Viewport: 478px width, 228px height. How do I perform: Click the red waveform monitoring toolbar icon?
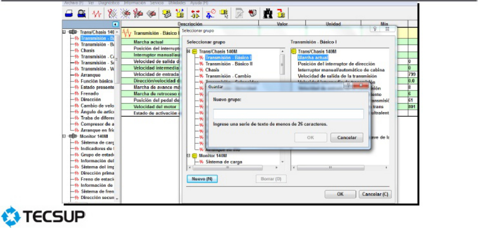[97, 14]
